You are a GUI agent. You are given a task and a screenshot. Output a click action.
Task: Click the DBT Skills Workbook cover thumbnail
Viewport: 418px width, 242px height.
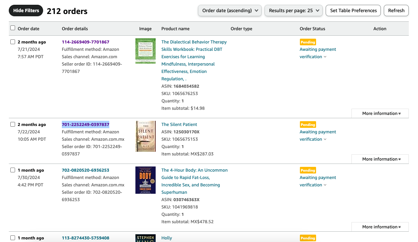[145, 51]
